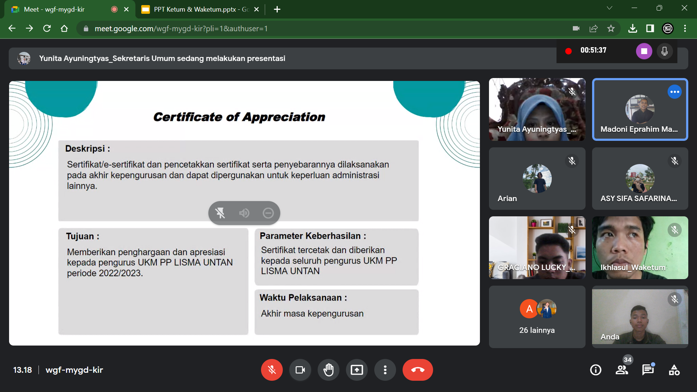Click the present screen button
The height and width of the screenshot is (392, 697).
point(357,370)
